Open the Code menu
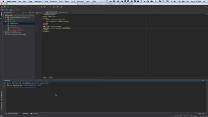 (x=46, y=1)
